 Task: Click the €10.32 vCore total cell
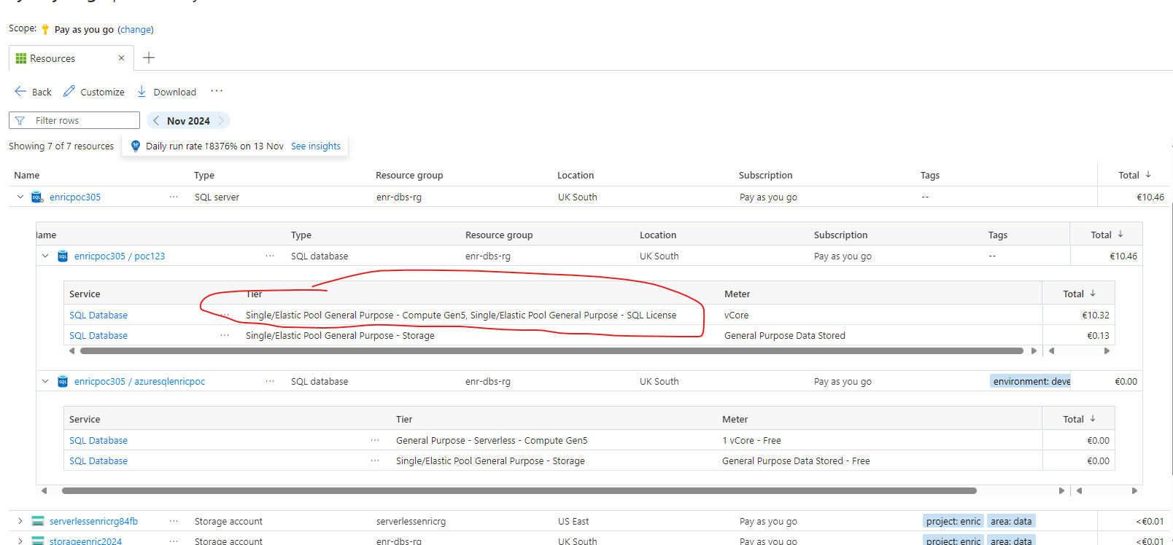1095,315
